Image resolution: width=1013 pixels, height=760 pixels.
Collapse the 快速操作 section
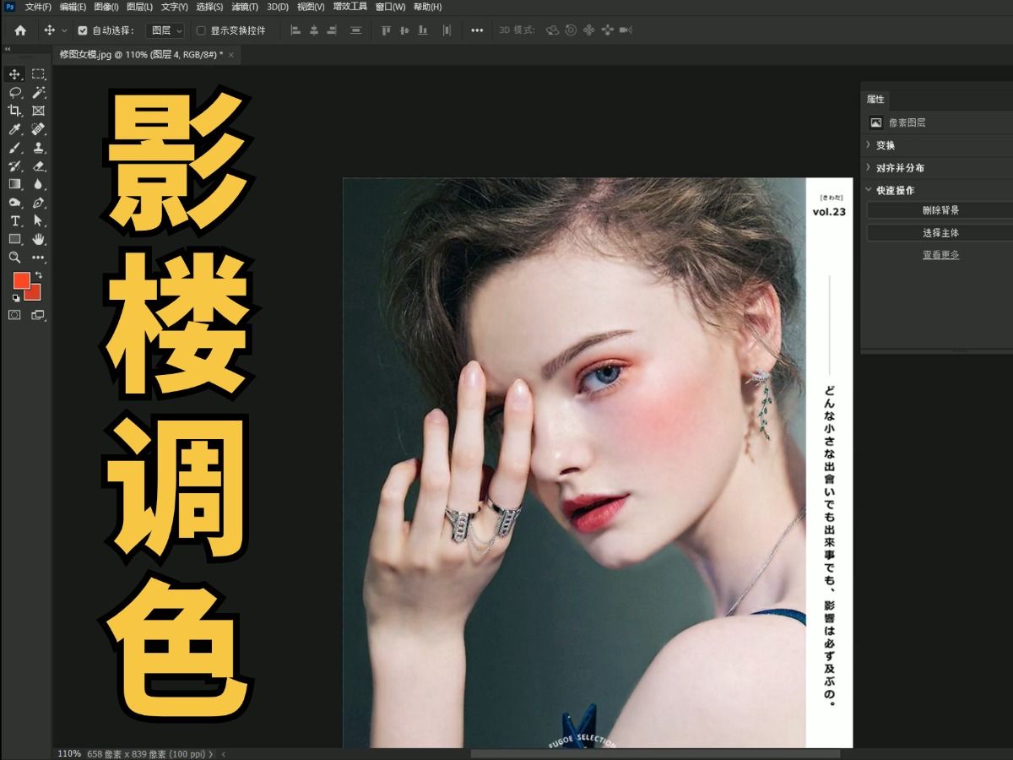868,190
